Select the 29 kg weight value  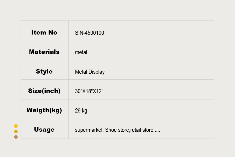coord(81,111)
